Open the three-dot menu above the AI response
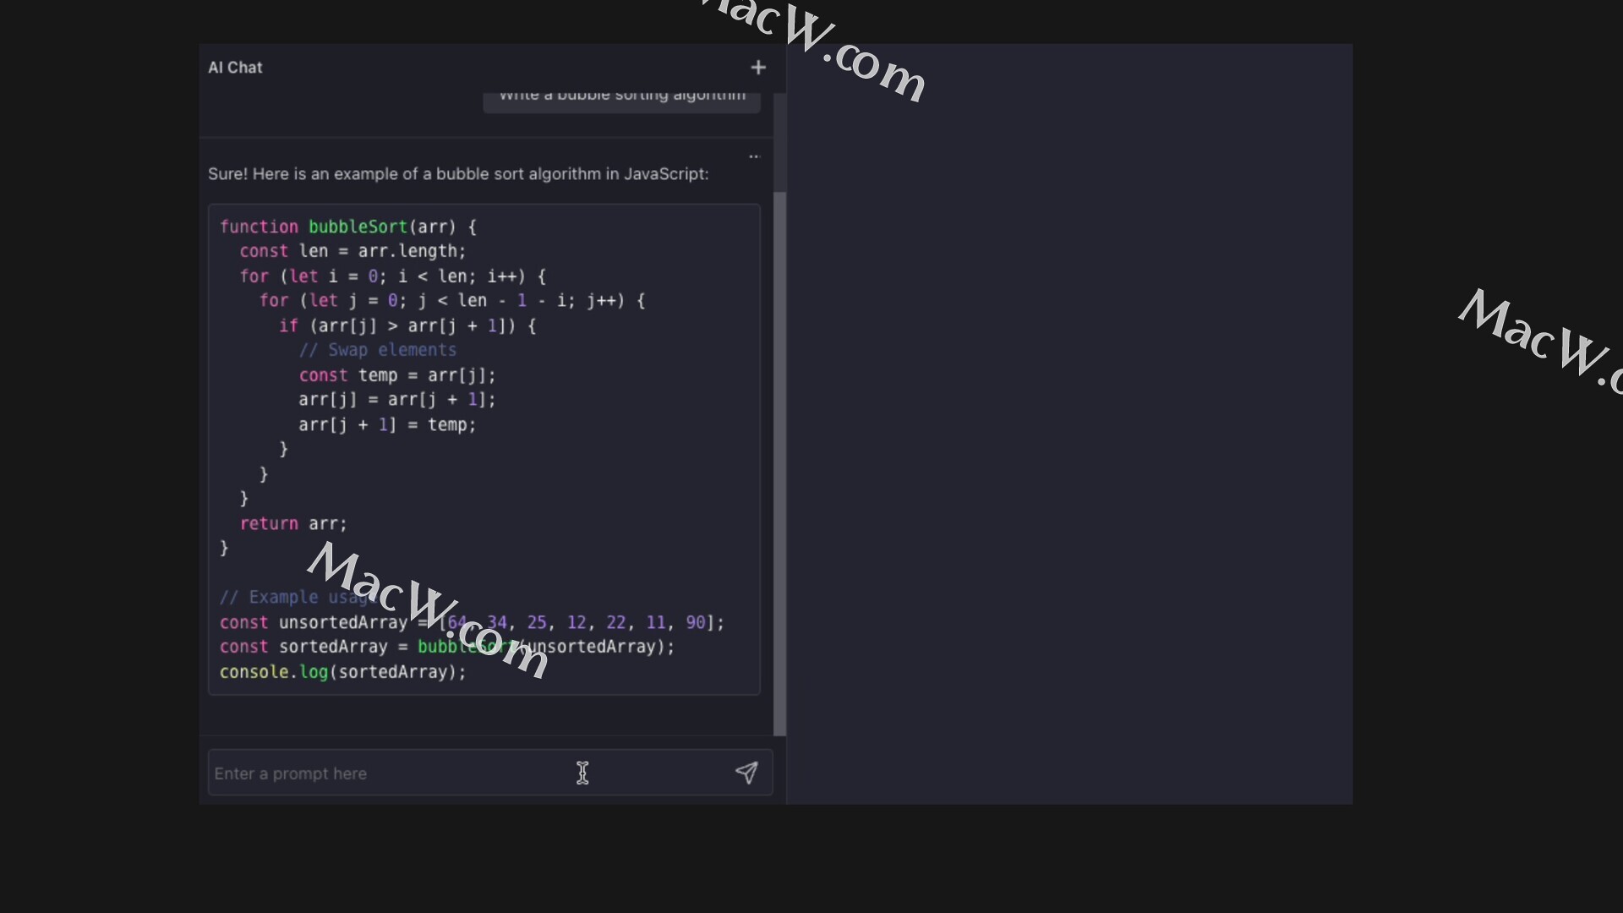 [754, 156]
